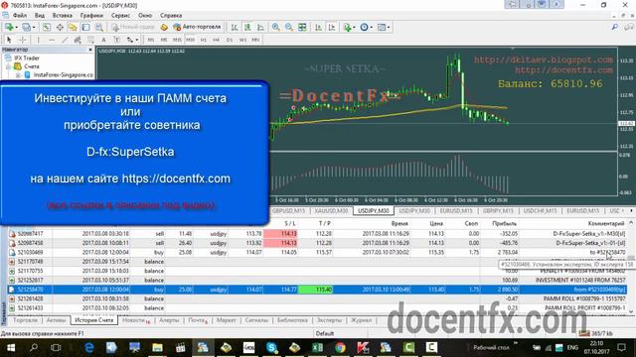The height and width of the screenshot is (357, 636).
Task: Expand the arrows tool dropdown
Action: pyautogui.click(x=137, y=40)
